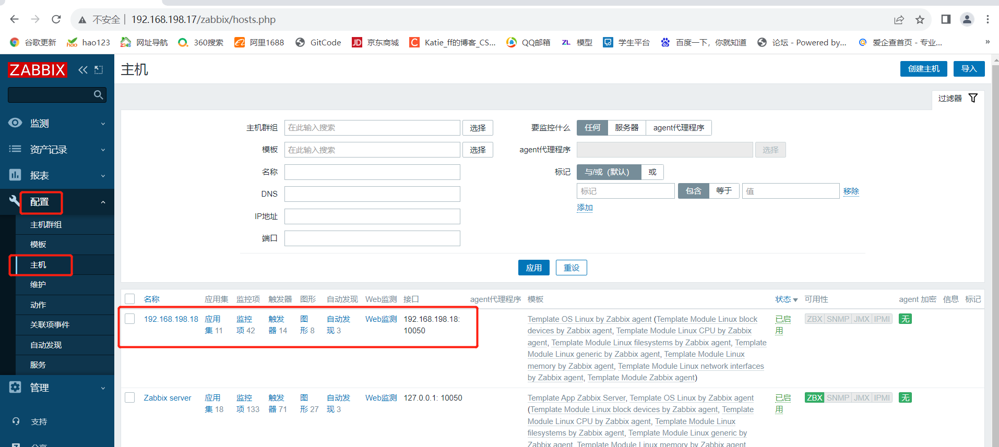
Task: Click the list icon of 资产记录 menu
Action: tap(15, 149)
